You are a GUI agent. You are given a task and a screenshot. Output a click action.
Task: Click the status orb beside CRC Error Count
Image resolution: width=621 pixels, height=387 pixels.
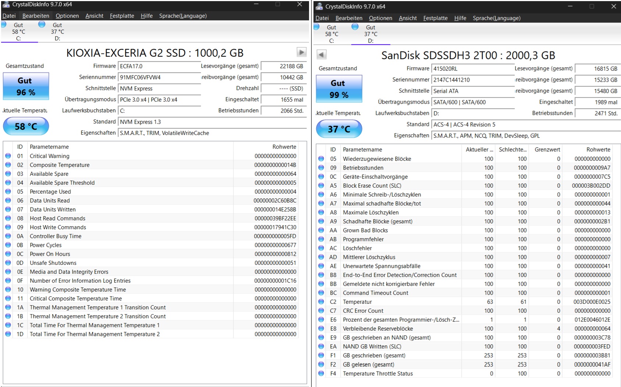pos(321,311)
